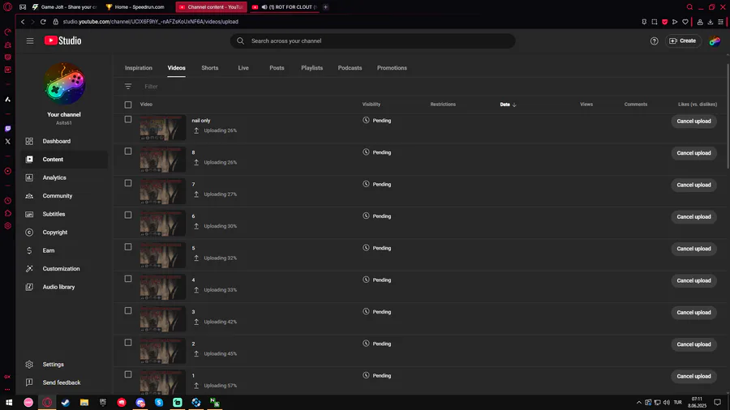Switch to the ROT FOR CLOUT browser tab
This screenshot has width=730, height=410.
click(285, 7)
